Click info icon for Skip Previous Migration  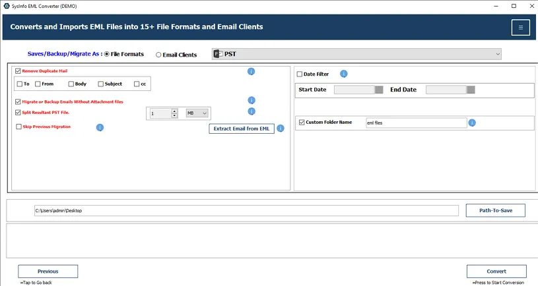pos(100,127)
